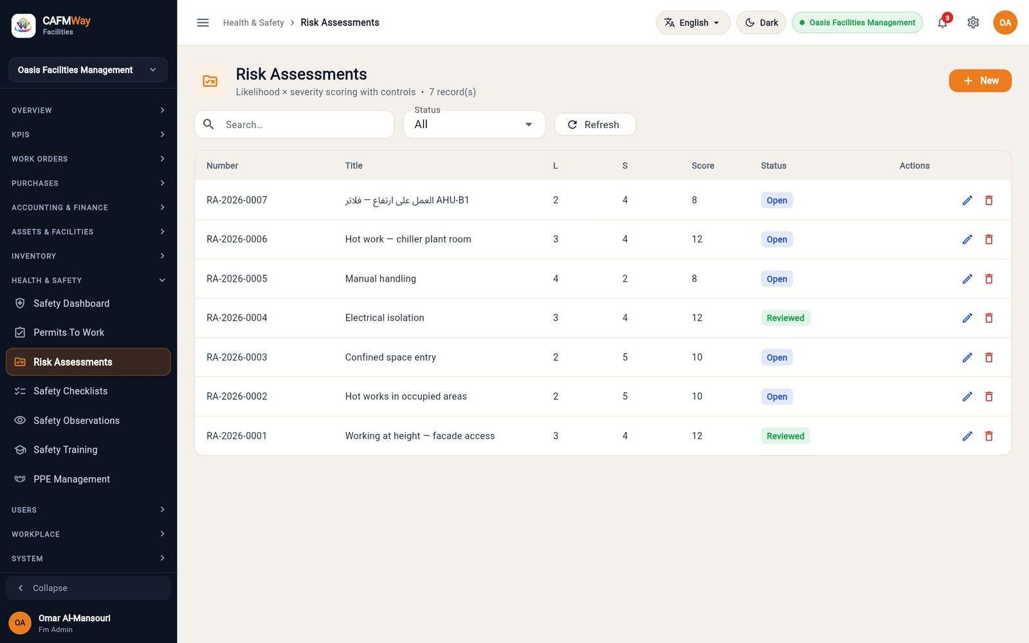Delete the Manual handling assessment

click(989, 278)
